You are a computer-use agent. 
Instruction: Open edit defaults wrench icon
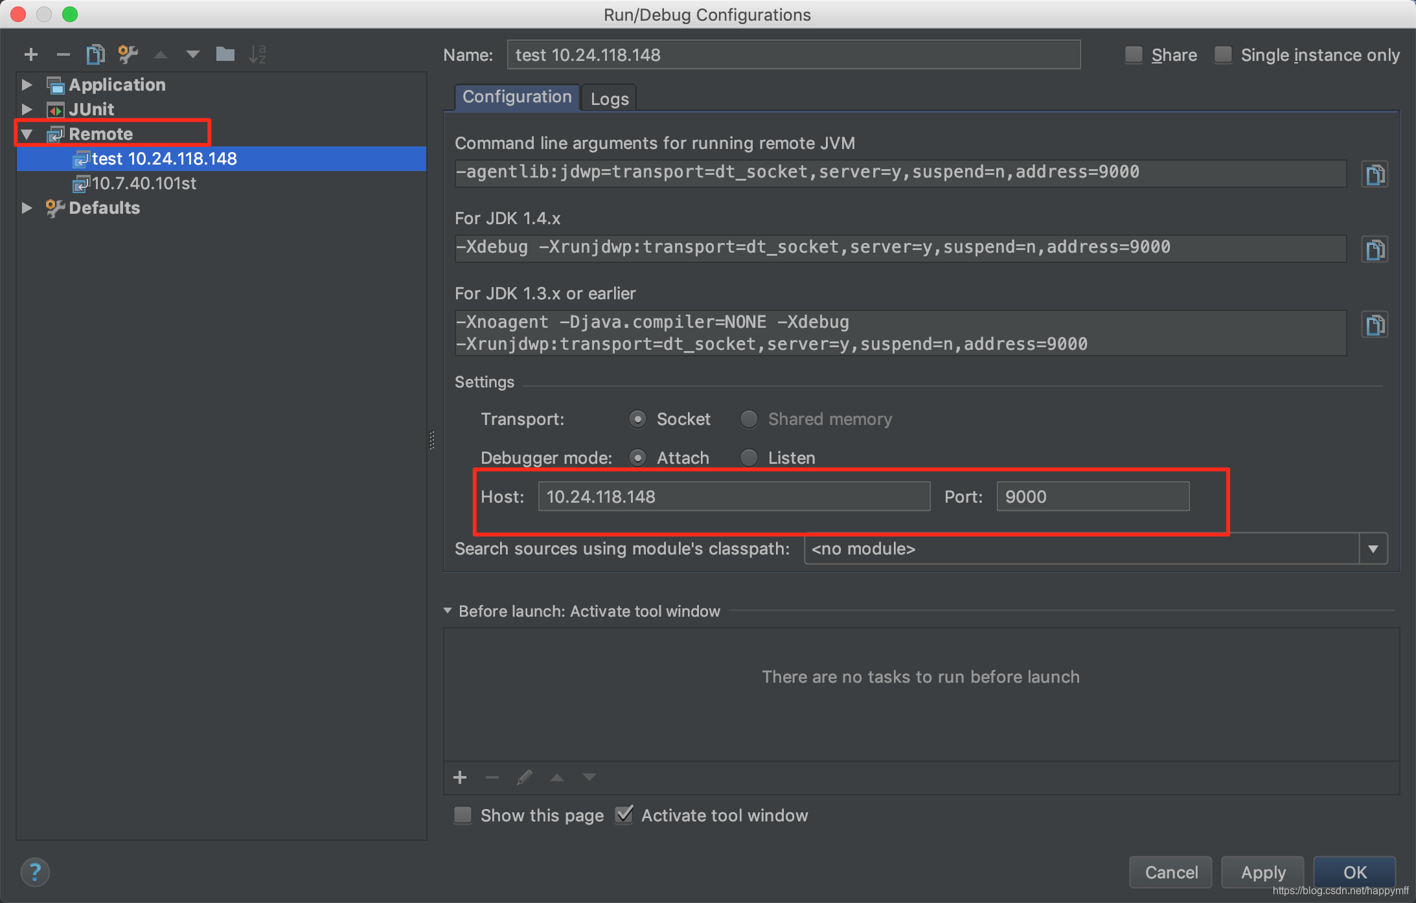[x=128, y=54]
